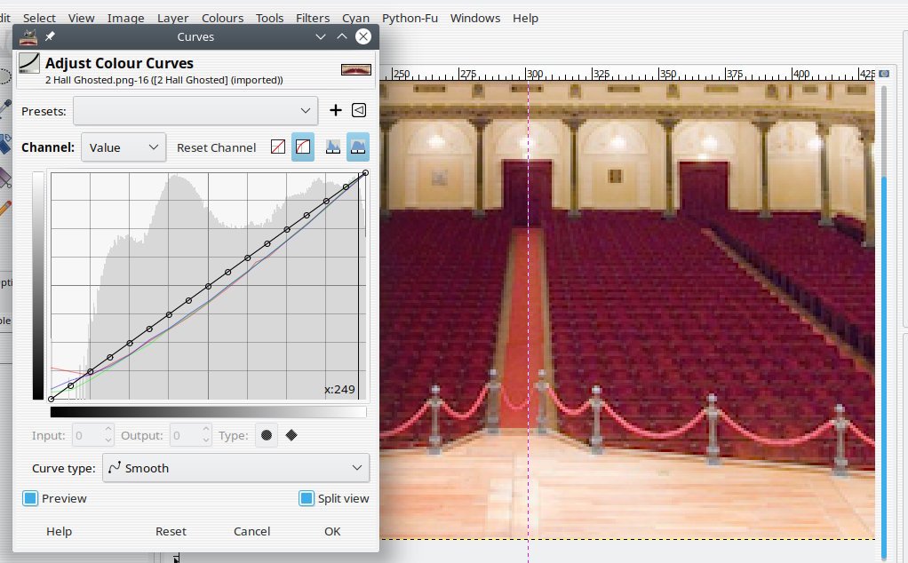The width and height of the screenshot is (908, 563).
Task: Click the image thumbnail in Curves header
Action: click(x=356, y=70)
